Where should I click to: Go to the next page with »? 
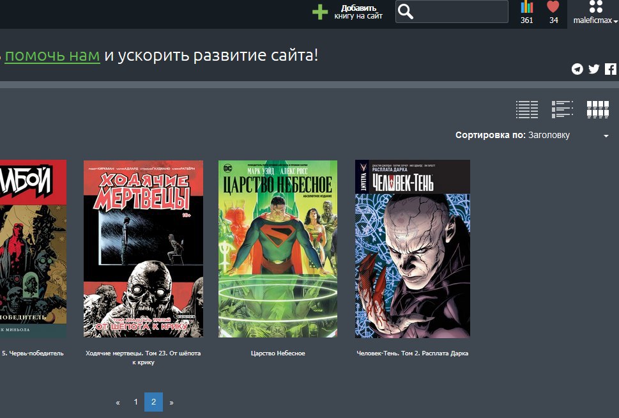[171, 402]
